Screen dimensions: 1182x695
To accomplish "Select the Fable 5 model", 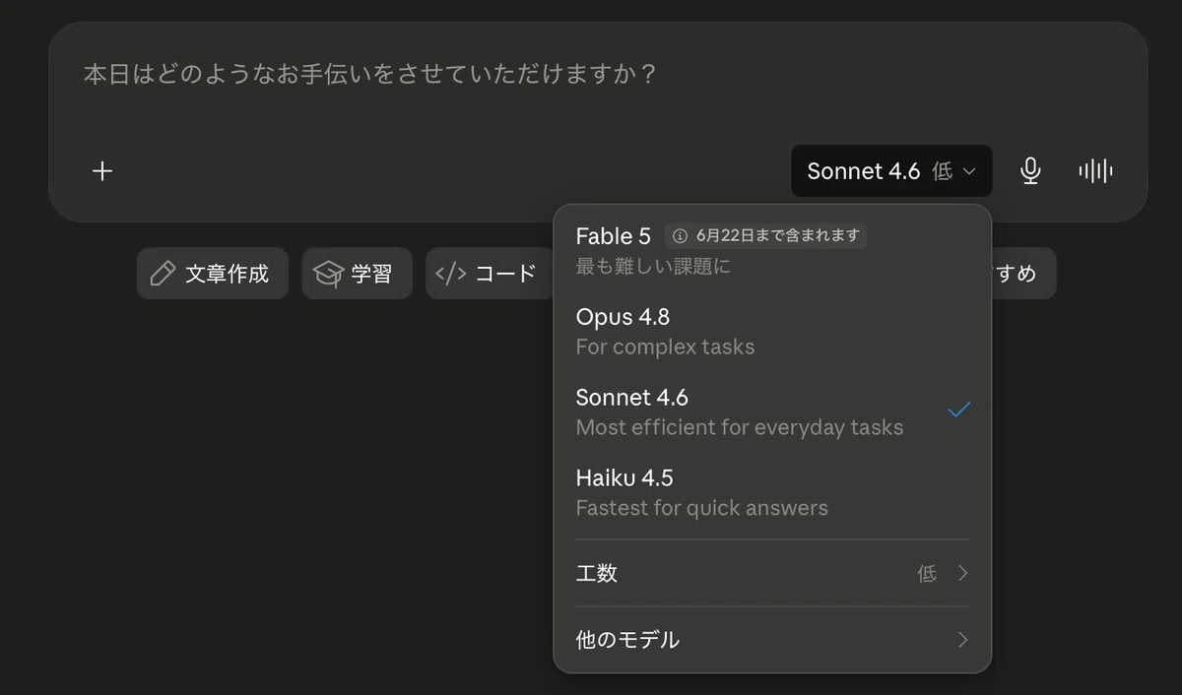I will coord(772,250).
